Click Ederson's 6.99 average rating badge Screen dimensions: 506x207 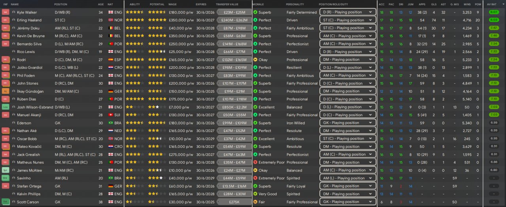coord(494,123)
